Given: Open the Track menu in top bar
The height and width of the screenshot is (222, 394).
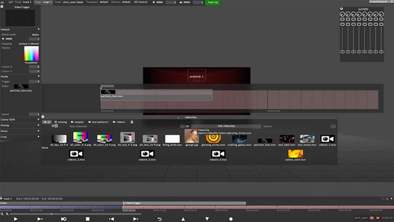Looking at the screenshot, I should pos(23,2).
